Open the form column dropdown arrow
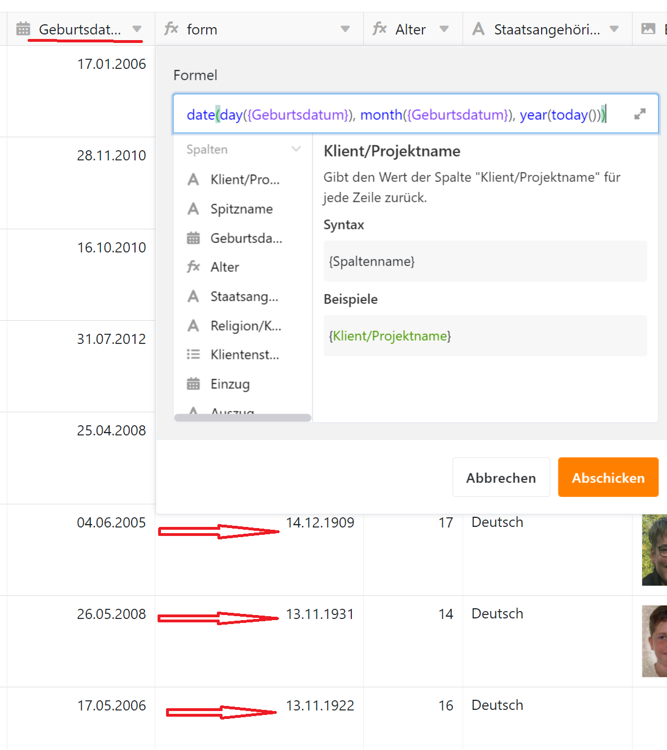The width and height of the screenshot is (667, 750). pyautogui.click(x=345, y=29)
